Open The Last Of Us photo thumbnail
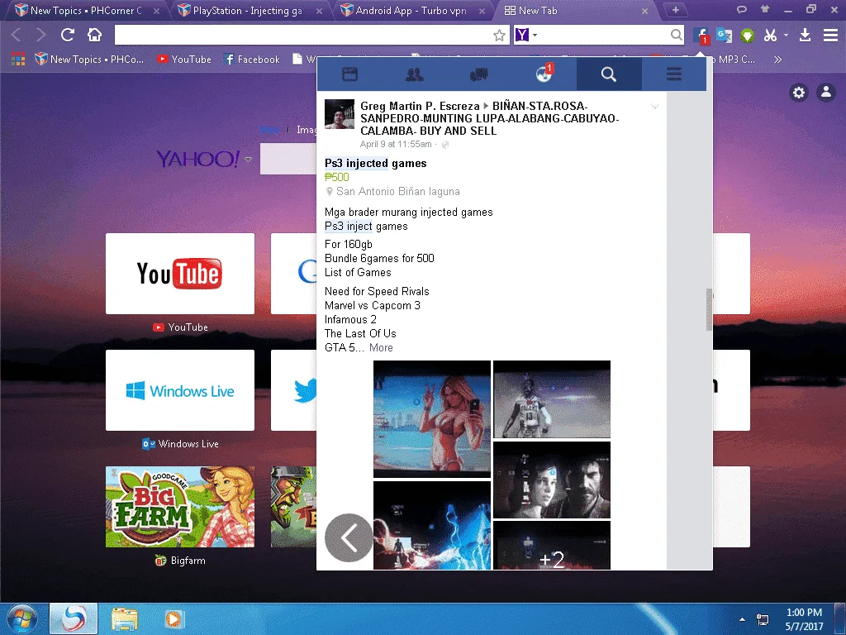This screenshot has height=635, width=846. [551, 480]
